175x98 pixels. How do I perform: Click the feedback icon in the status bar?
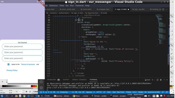coord(163,92)
